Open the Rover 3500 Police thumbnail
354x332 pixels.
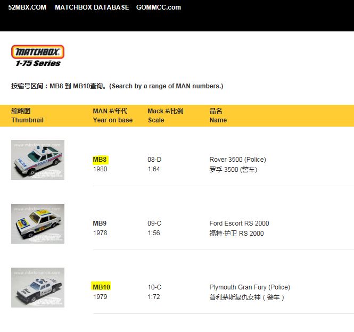coord(38,160)
